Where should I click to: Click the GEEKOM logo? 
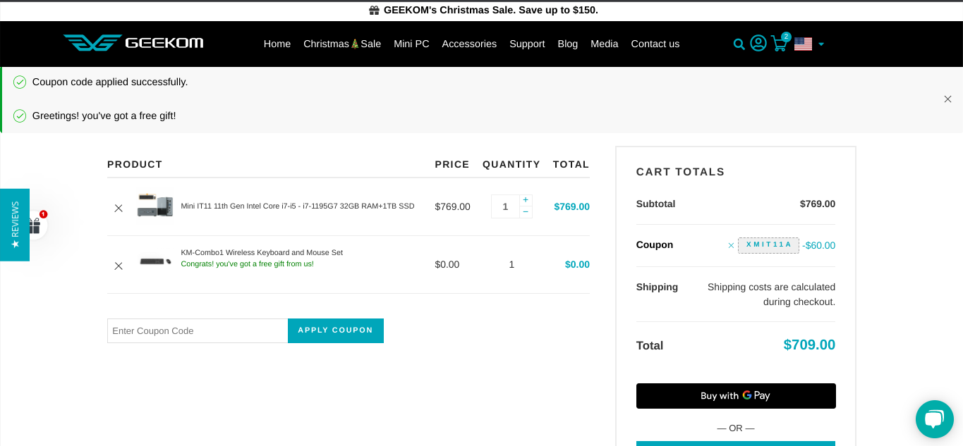point(133,43)
